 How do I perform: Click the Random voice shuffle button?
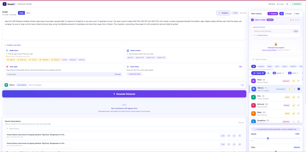[x=273, y=14]
